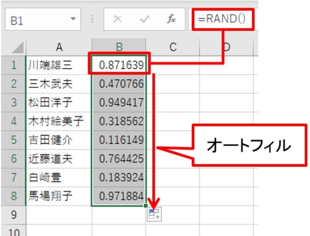Click the Cancel X icon in formula bar
Screen dimensions: 310x236
(x=117, y=19)
